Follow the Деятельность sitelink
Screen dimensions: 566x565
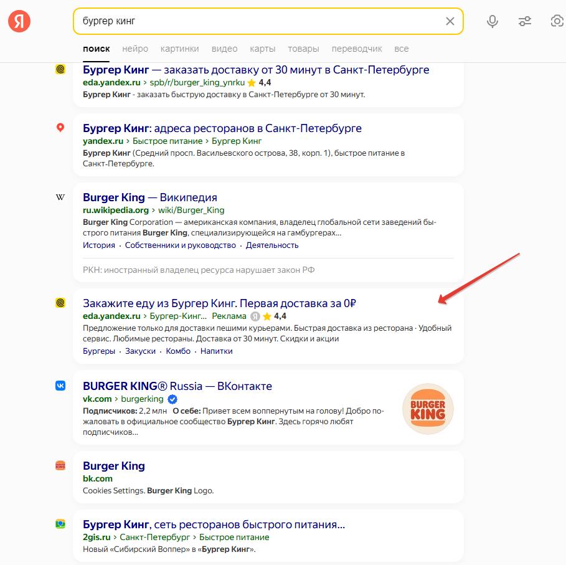(272, 245)
